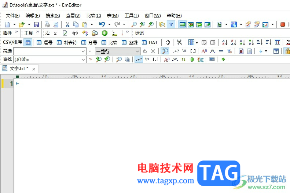Open Print Preview icon
The image size is (290, 193).
tap(56, 24)
